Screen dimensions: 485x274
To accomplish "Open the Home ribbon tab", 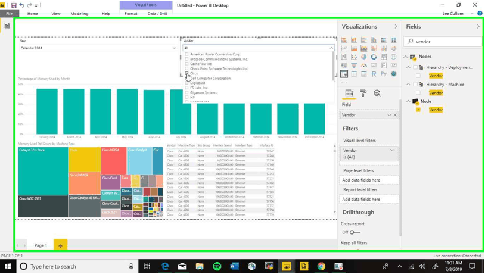I will point(33,14).
